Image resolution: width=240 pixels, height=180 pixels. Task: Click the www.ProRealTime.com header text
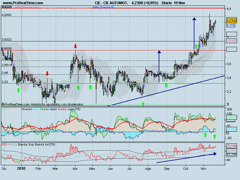[23, 3]
